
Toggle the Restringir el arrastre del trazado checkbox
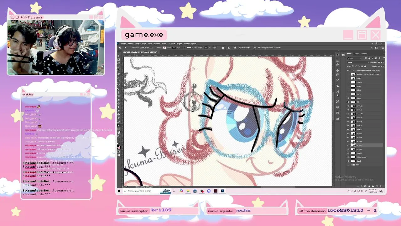(x=259, y=48)
